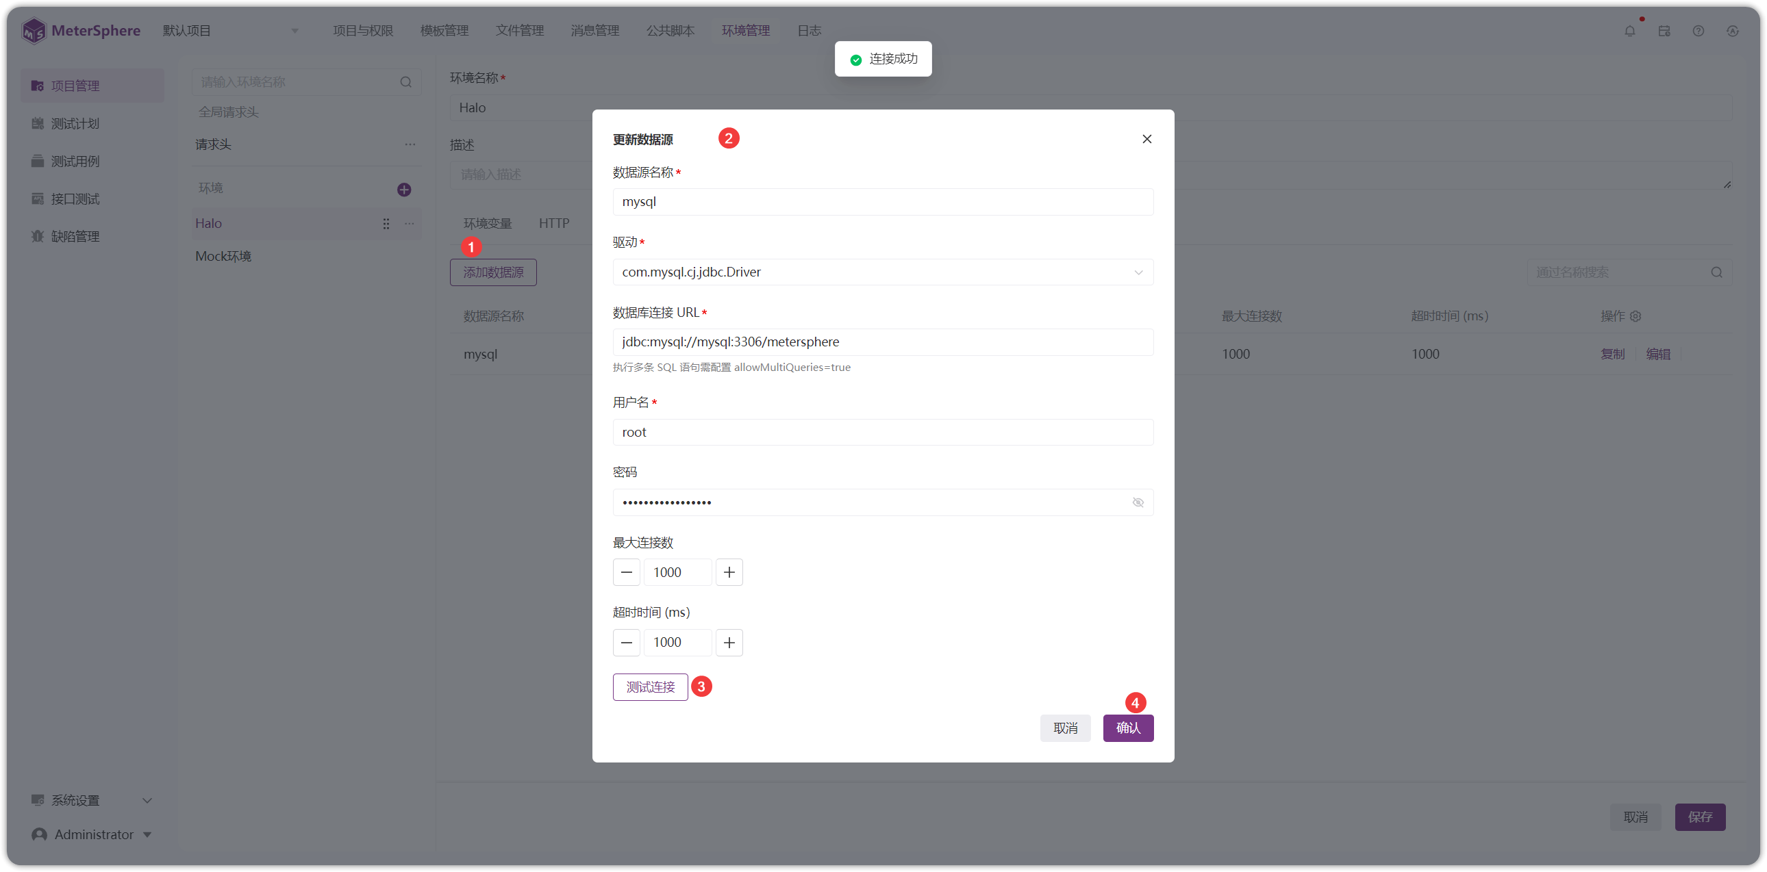This screenshot has height=872, width=1767.
Task: Click the search icon in environment name box
Action: pos(406,82)
